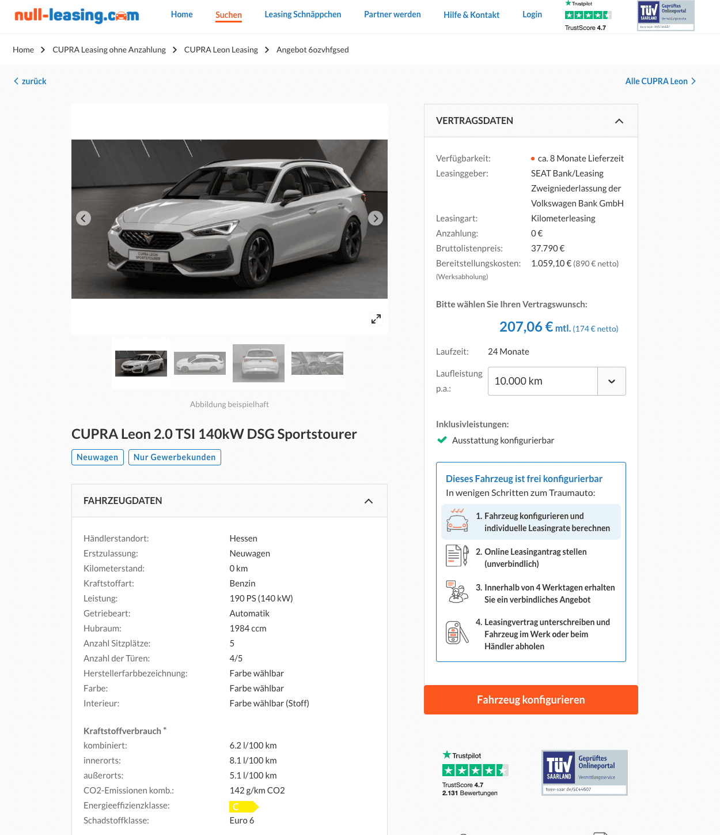Show previous car image with left arrow
This screenshot has height=835, width=720.
(84, 218)
